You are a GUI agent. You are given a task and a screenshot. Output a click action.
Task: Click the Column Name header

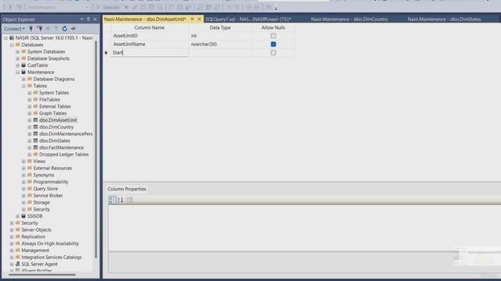[x=150, y=28]
